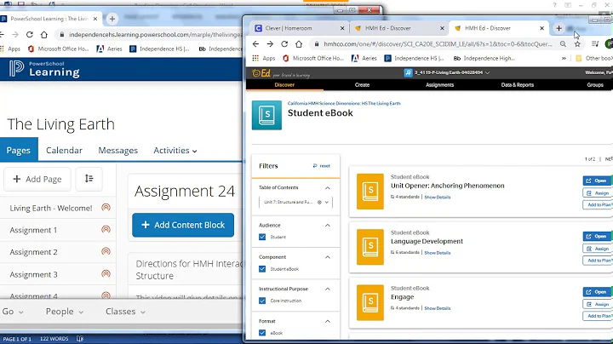Collapse the Instructional Purpose filter section

click(328, 289)
